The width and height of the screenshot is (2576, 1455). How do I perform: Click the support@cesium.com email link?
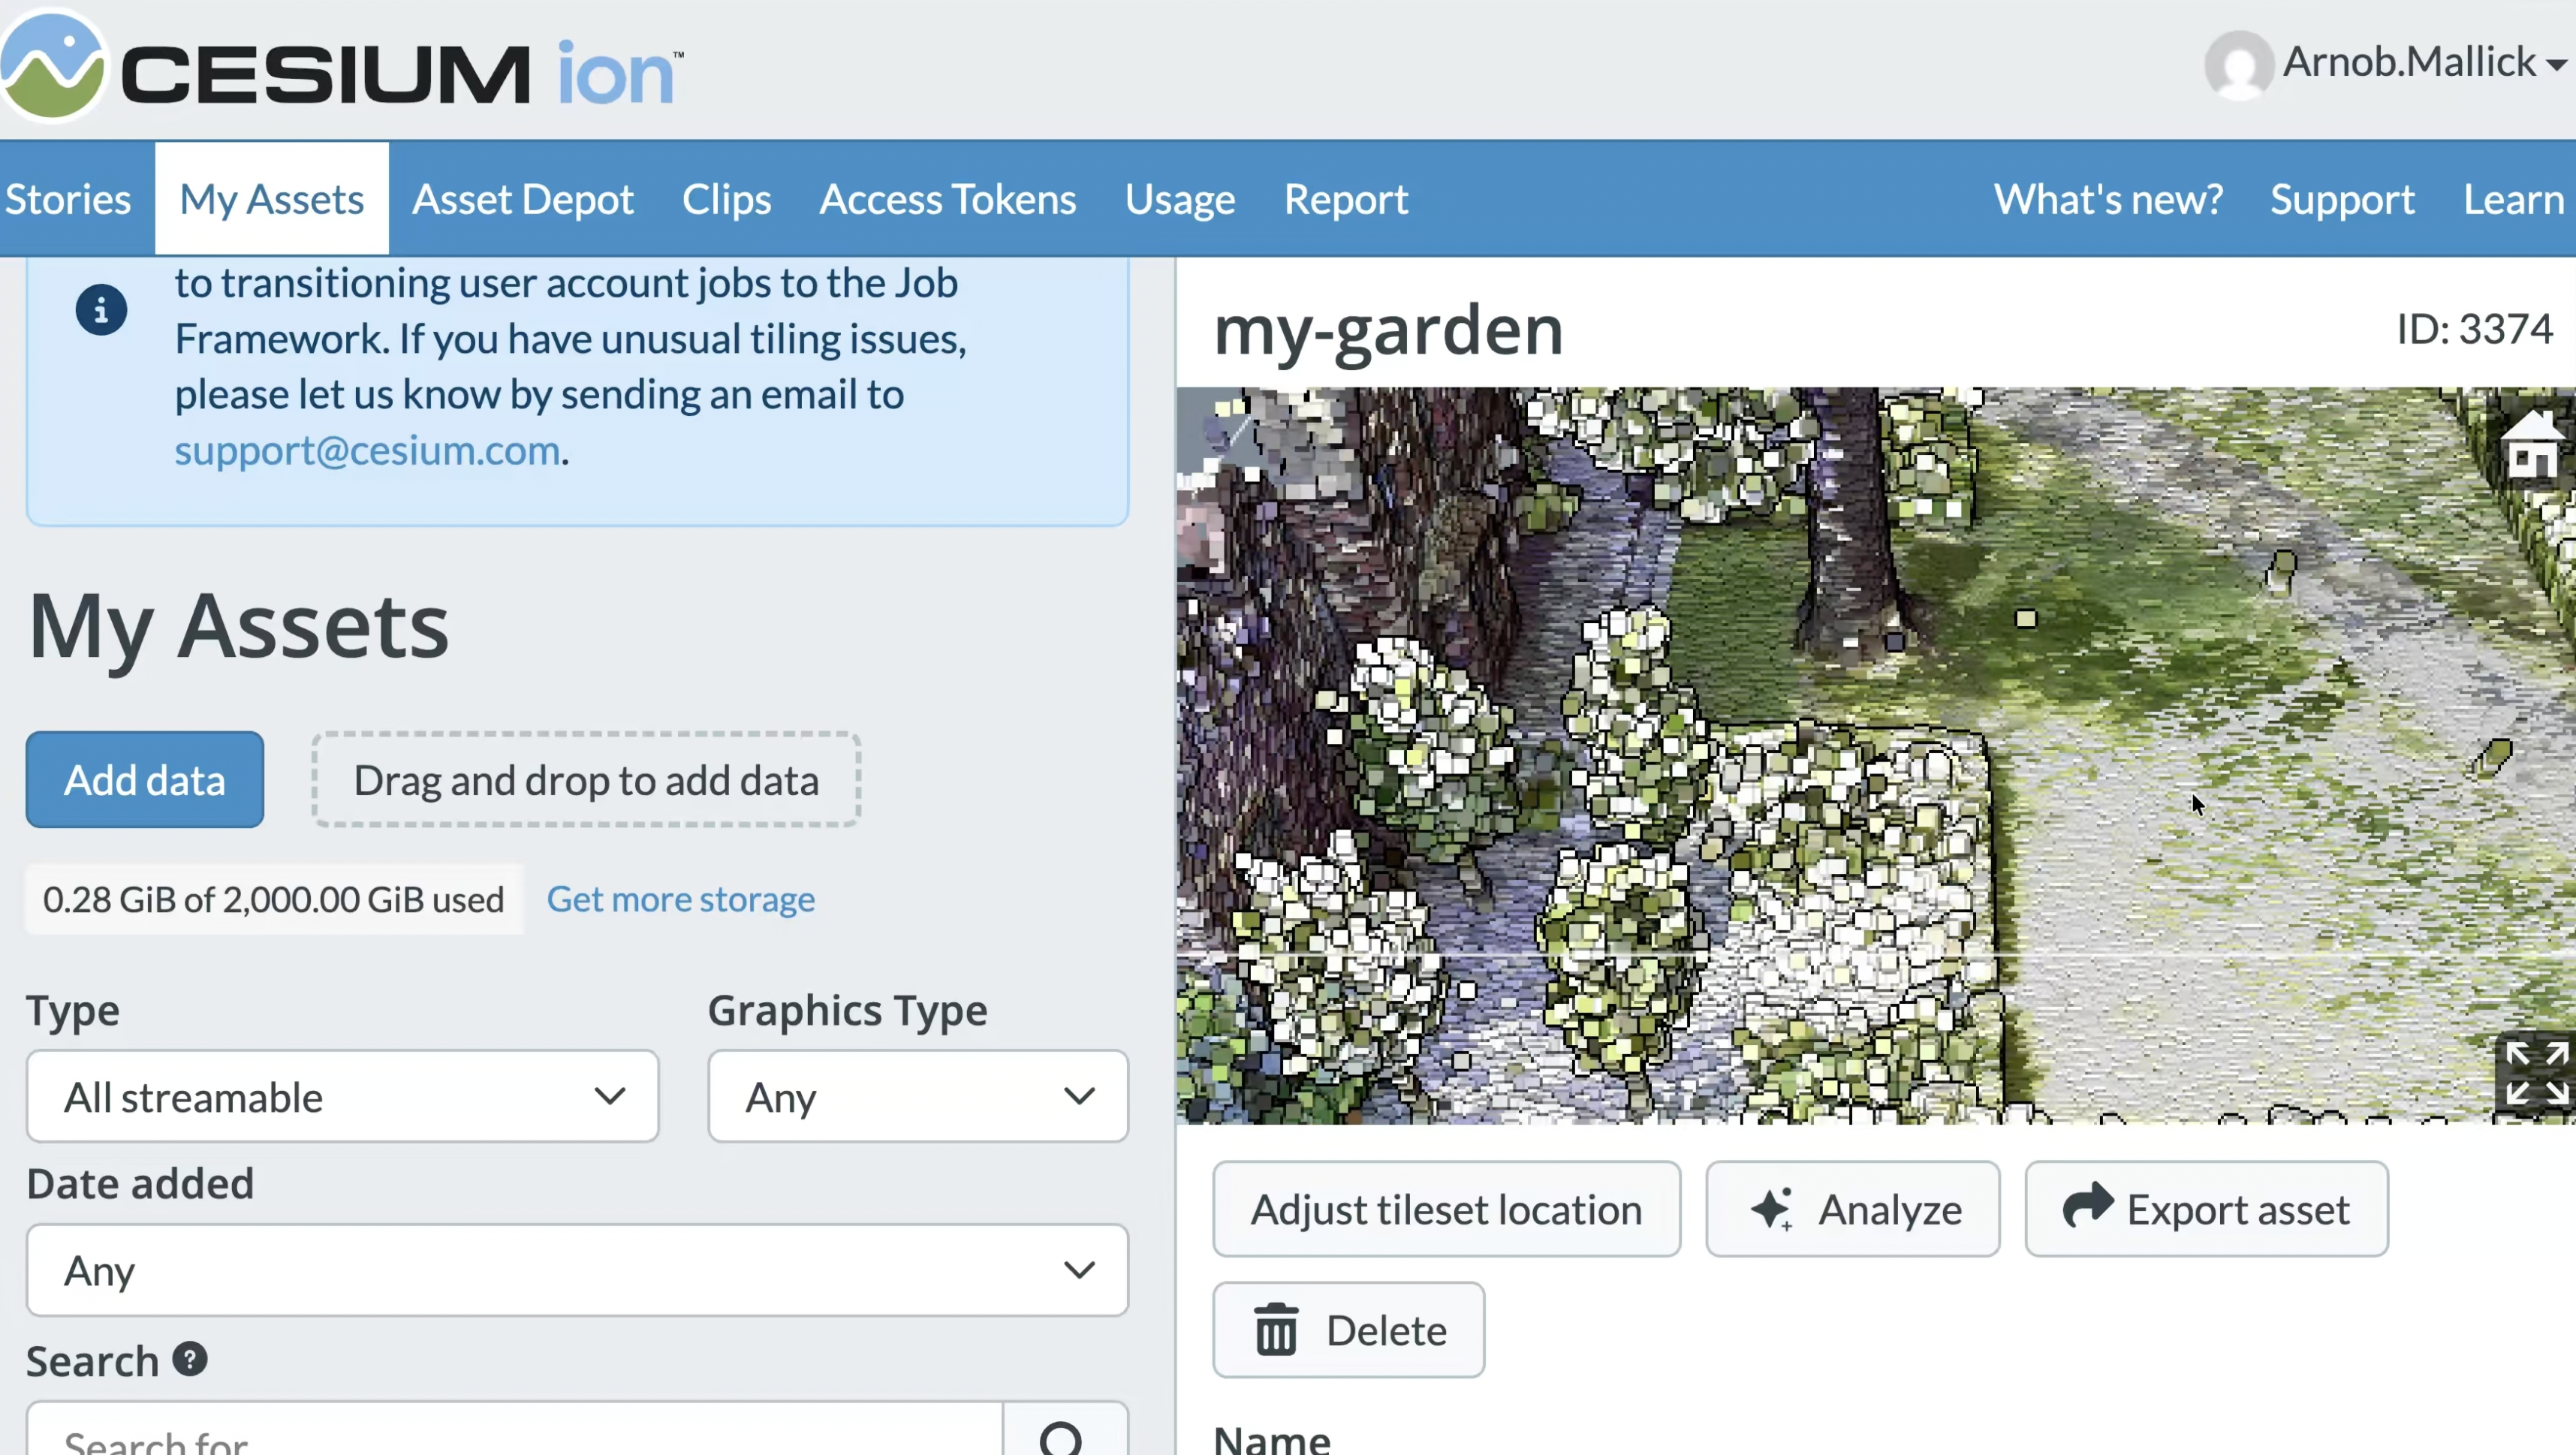tap(367, 450)
